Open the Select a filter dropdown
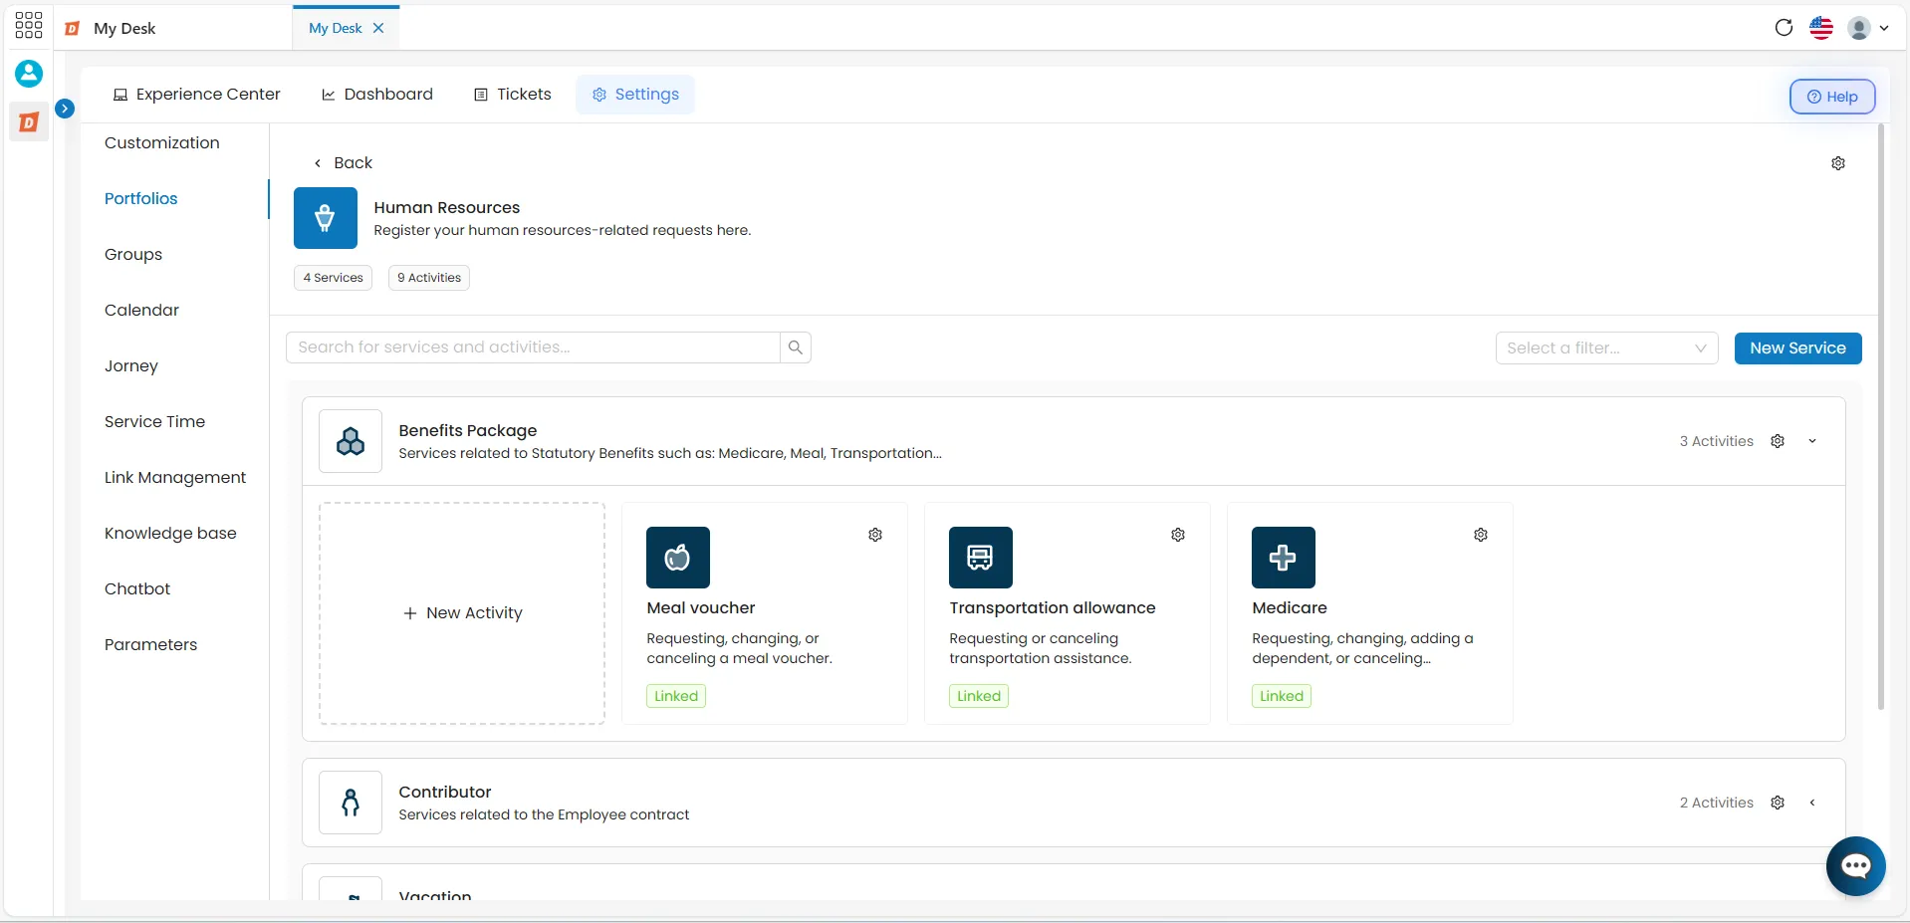Screen dimensions: 1910x923 click(x=1606, y=347)
